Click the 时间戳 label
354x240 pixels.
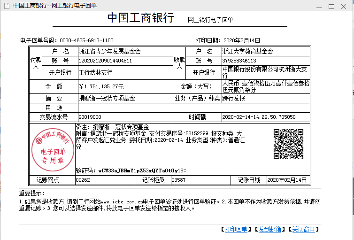(x=197, y=117)
